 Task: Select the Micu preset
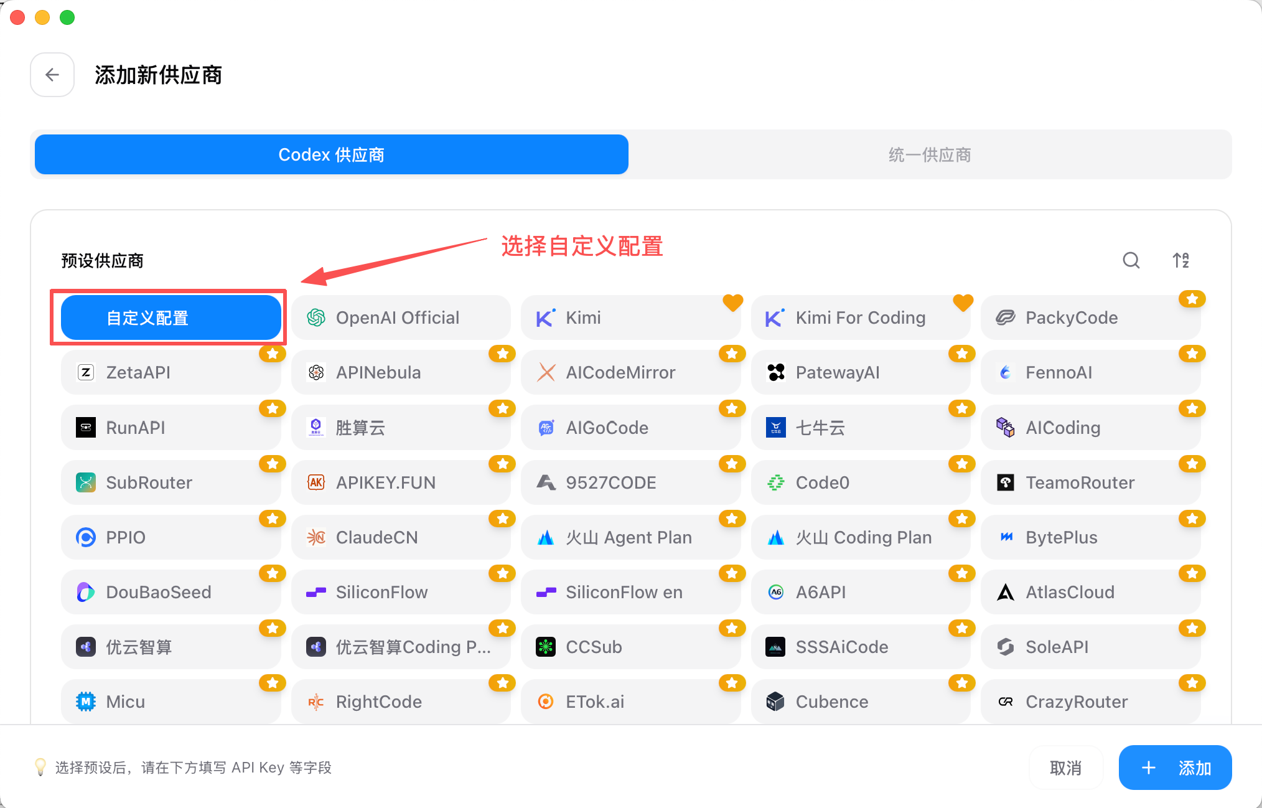[171, 702]
